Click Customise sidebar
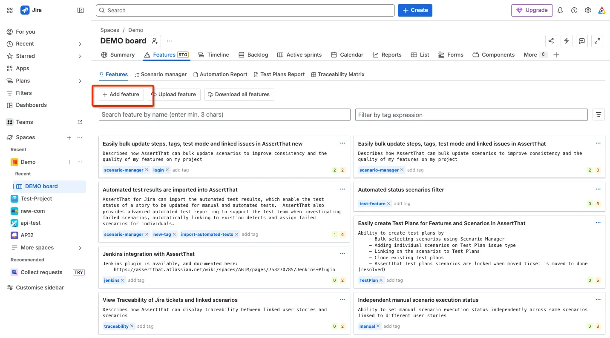Image resolution: width=610 pixels, height=338 pixels. coord(35,288)
